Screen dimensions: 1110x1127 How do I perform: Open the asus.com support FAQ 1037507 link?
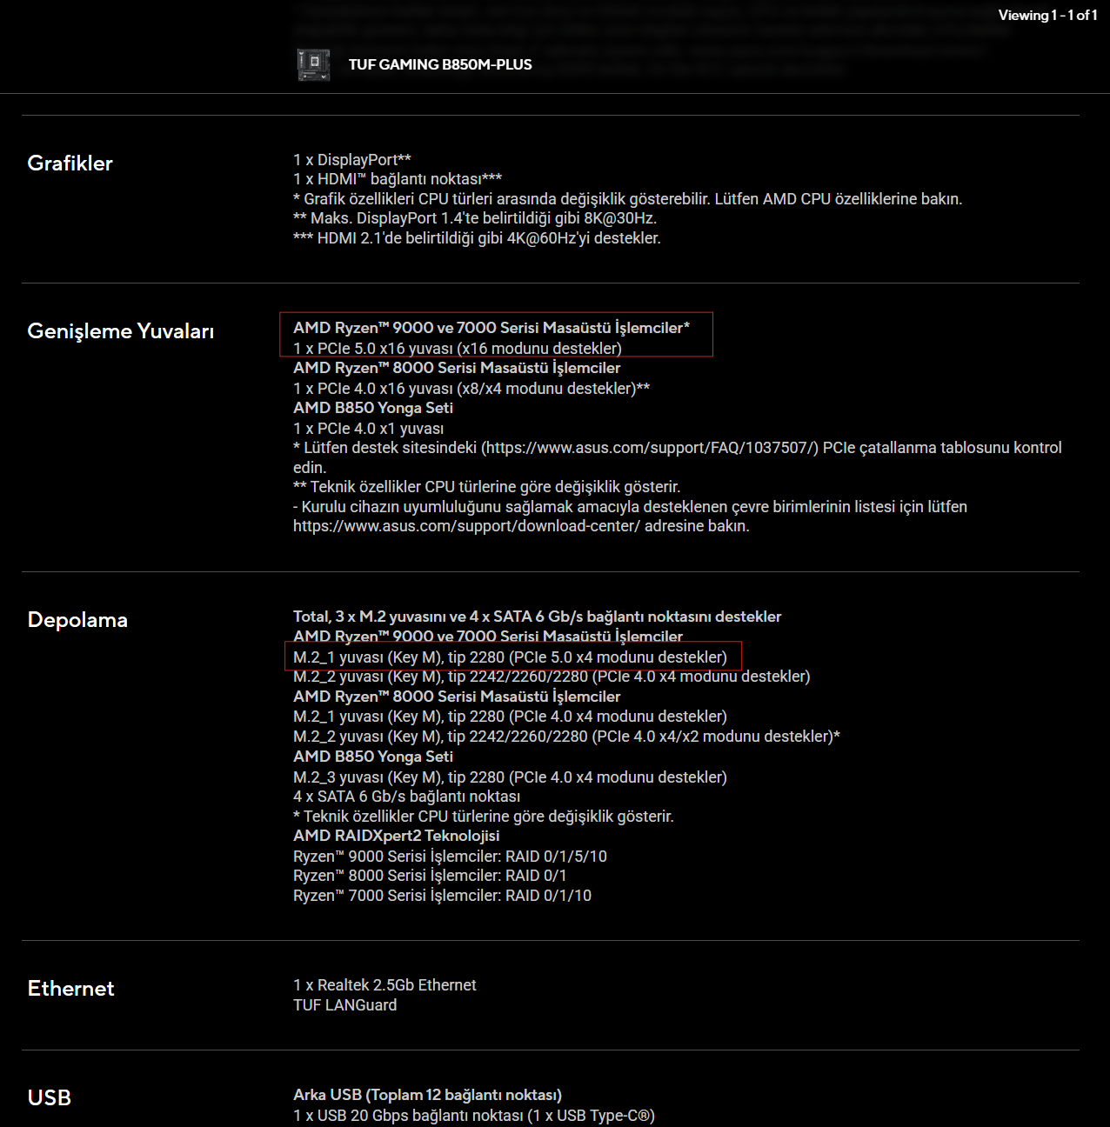[651, 448]
